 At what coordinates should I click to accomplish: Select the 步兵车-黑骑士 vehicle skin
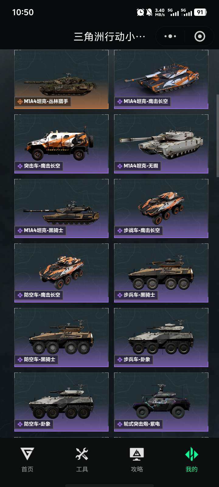(x=161, y=273)
